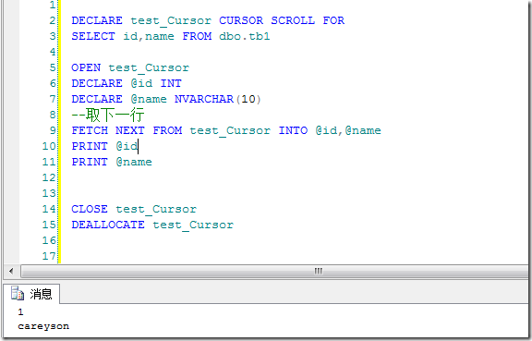Click output text careyson in messages pane
Viewport: 532px width, 341px height.
43,326
